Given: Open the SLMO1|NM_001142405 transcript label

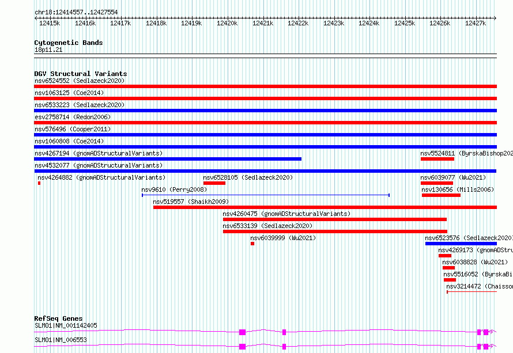Looking at the screenshot, I should 66,325.
